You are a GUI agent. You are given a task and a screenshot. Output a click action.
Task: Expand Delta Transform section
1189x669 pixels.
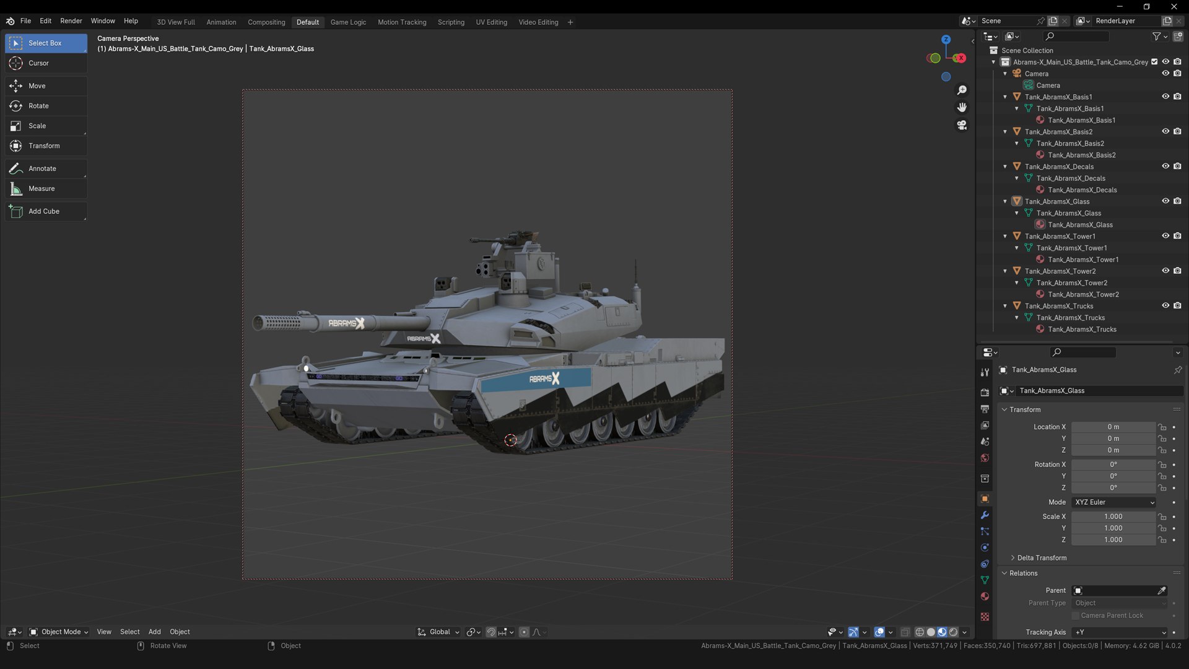point(1042,558)
